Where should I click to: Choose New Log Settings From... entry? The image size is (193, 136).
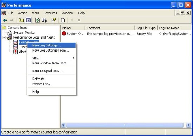coord(52,50)
